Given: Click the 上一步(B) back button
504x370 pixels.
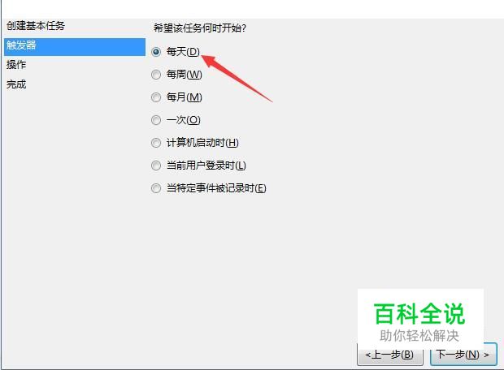Looking at the screenshot, I should coord(390,355).
